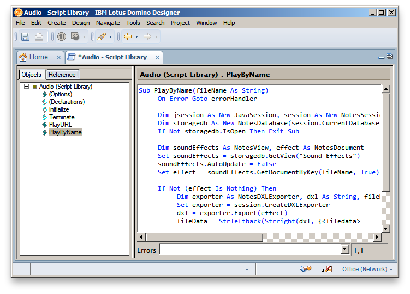
Task: Collapse the Audio (Script Library) tree node
Action: tap(26, 87)
